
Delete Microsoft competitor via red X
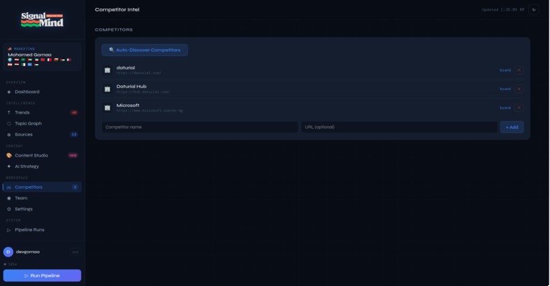pos(519,108)
